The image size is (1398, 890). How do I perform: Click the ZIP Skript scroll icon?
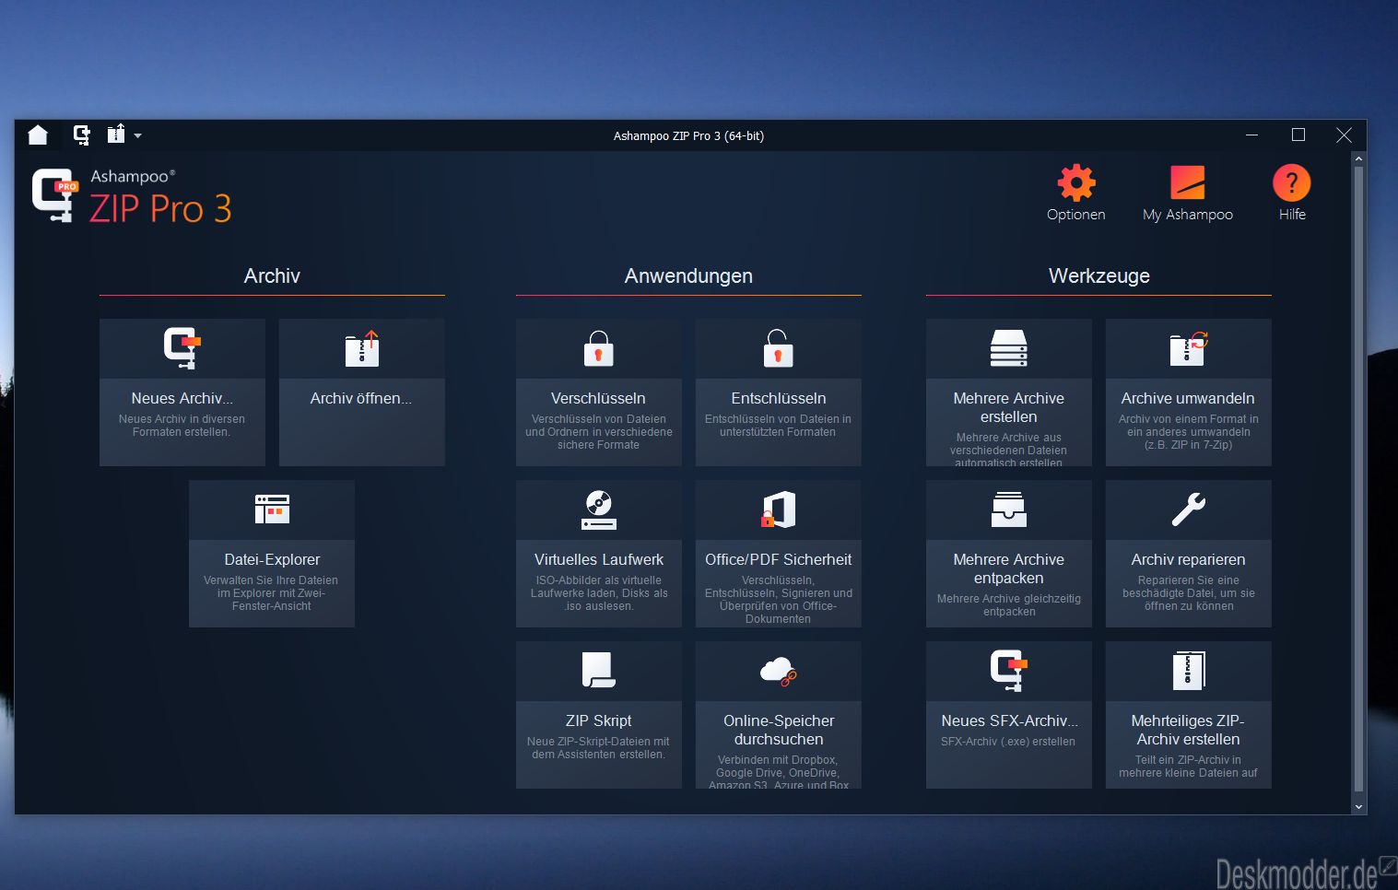point(599,670)
